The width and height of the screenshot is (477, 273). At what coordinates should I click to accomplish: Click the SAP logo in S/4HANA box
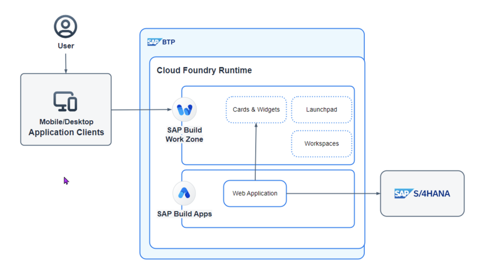(402, 194)
